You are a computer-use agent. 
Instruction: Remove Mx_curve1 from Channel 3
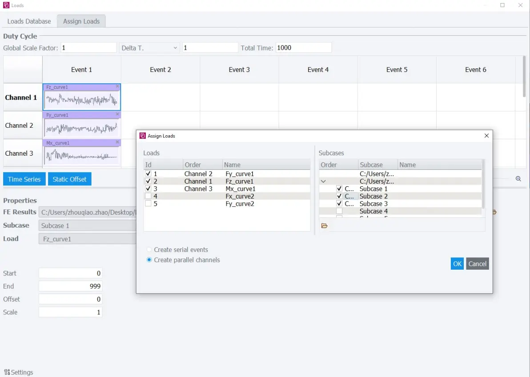(x=117, y=142)
